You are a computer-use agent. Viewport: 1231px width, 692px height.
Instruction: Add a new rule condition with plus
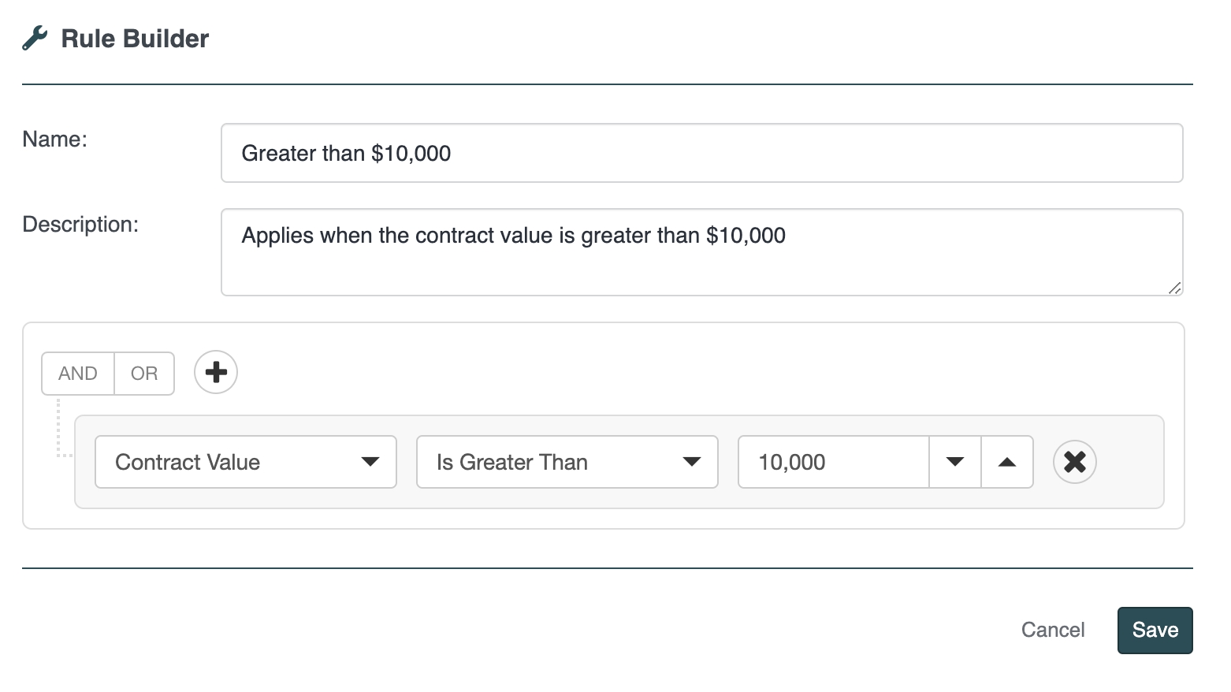[216, 372]
